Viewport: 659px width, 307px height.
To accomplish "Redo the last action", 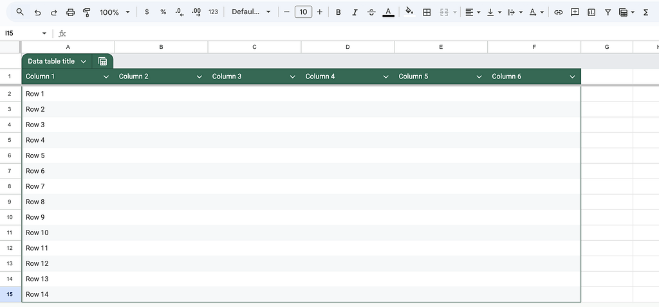I will 54,12.
